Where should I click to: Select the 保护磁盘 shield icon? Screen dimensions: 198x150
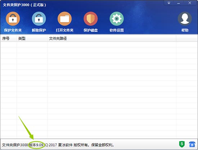point(91,19)
